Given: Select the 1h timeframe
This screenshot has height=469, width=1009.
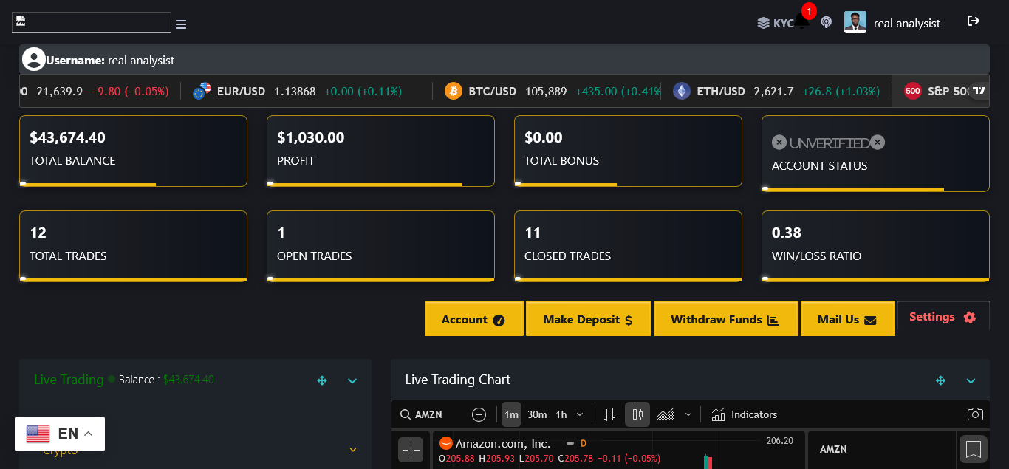Looking at the screenshot, I should (x=561, y=414).
